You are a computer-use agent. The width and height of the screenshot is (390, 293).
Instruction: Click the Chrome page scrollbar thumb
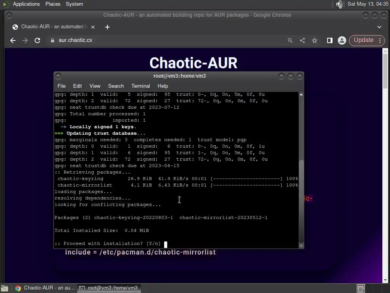385,71
